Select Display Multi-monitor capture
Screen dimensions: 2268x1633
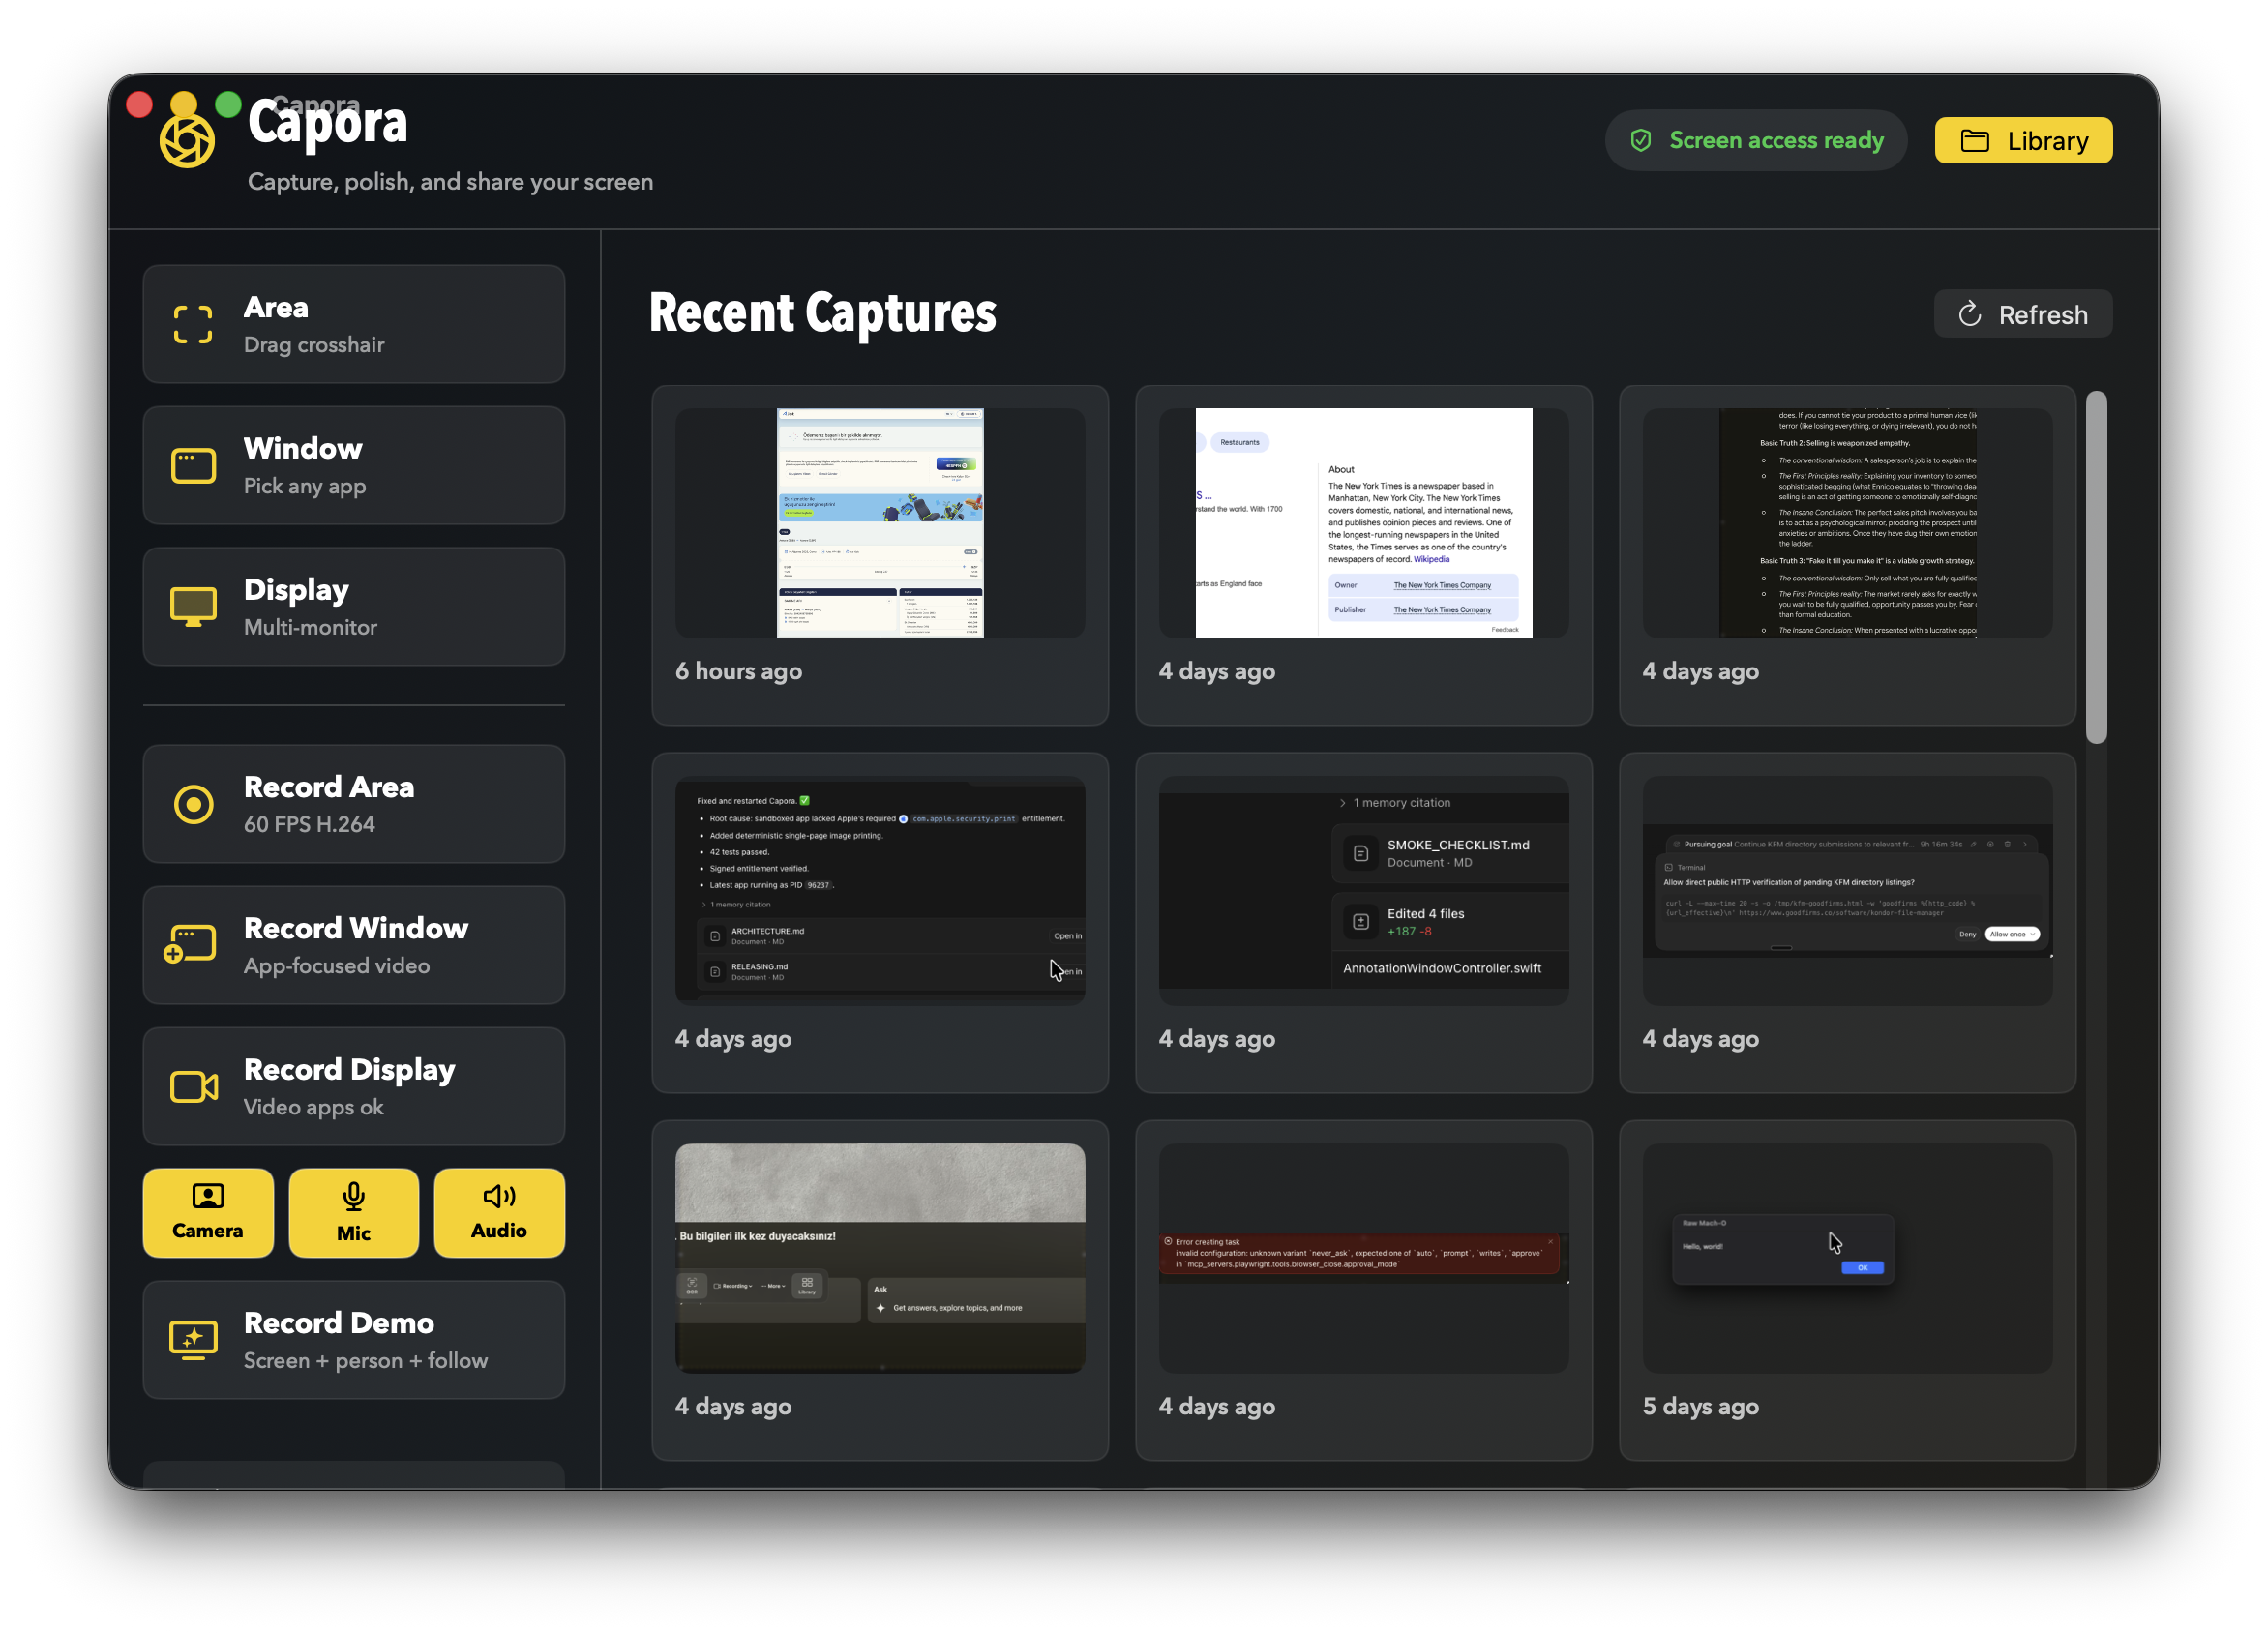[354, 606]
